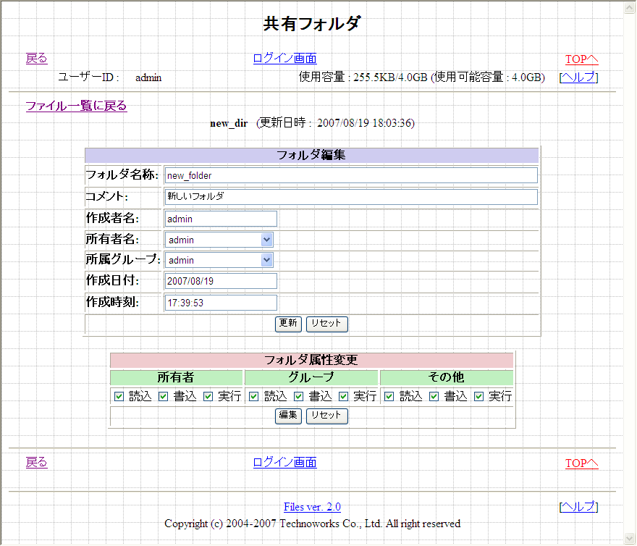Return via ファイル一覧に戻る link
Image resolution: width=637 pixels, height=546 pixels.
pos(76,106)
